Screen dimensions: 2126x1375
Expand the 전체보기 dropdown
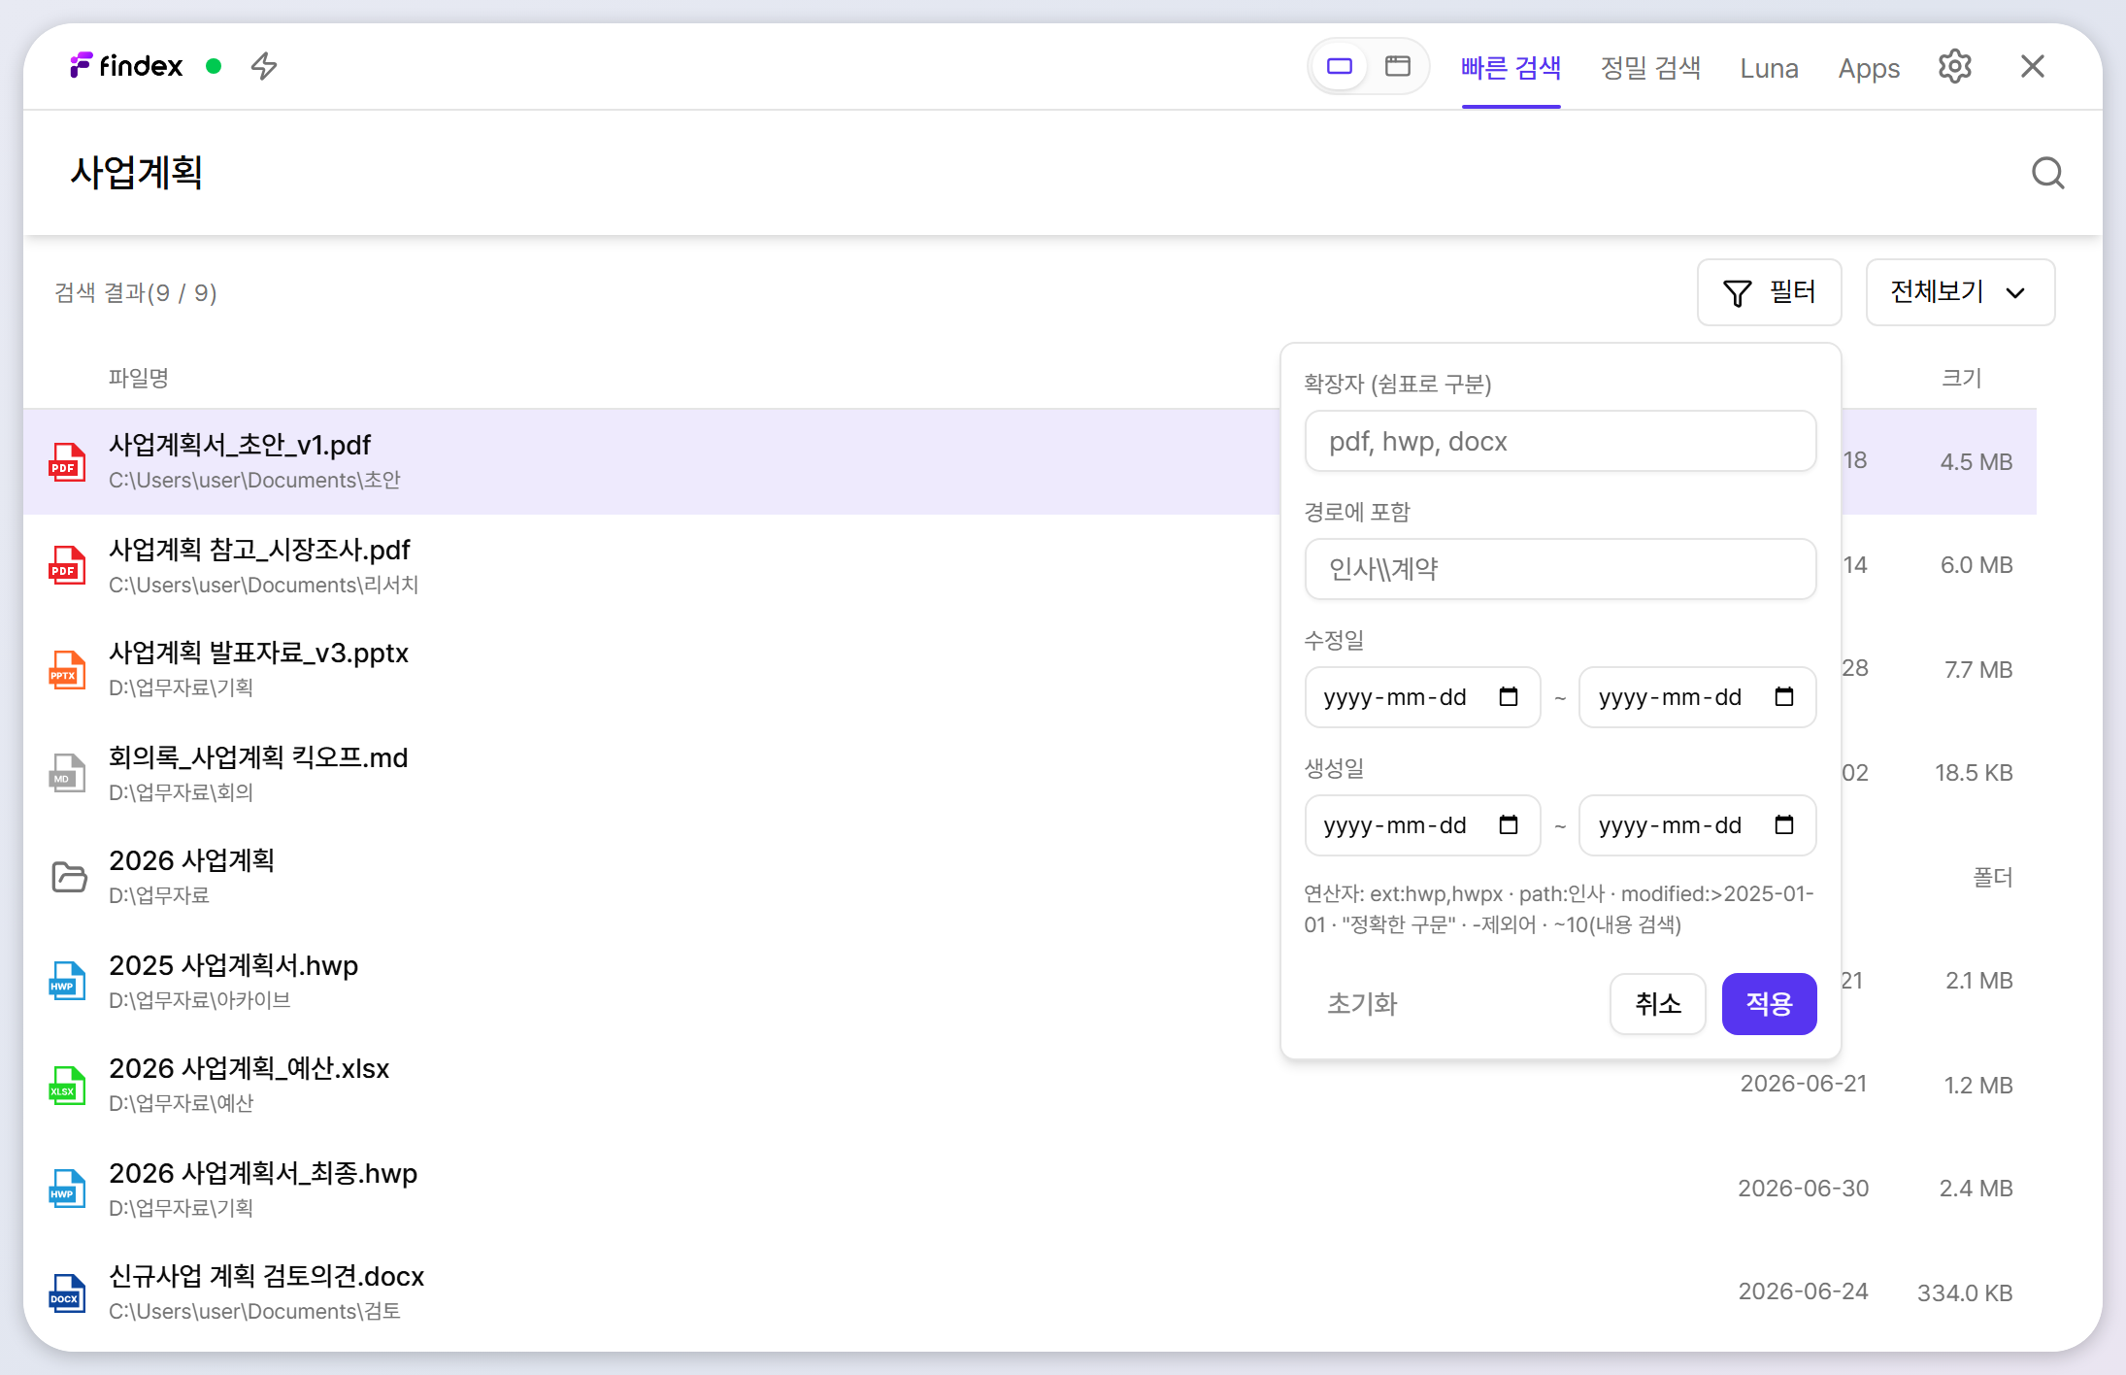click(1961, 292)
